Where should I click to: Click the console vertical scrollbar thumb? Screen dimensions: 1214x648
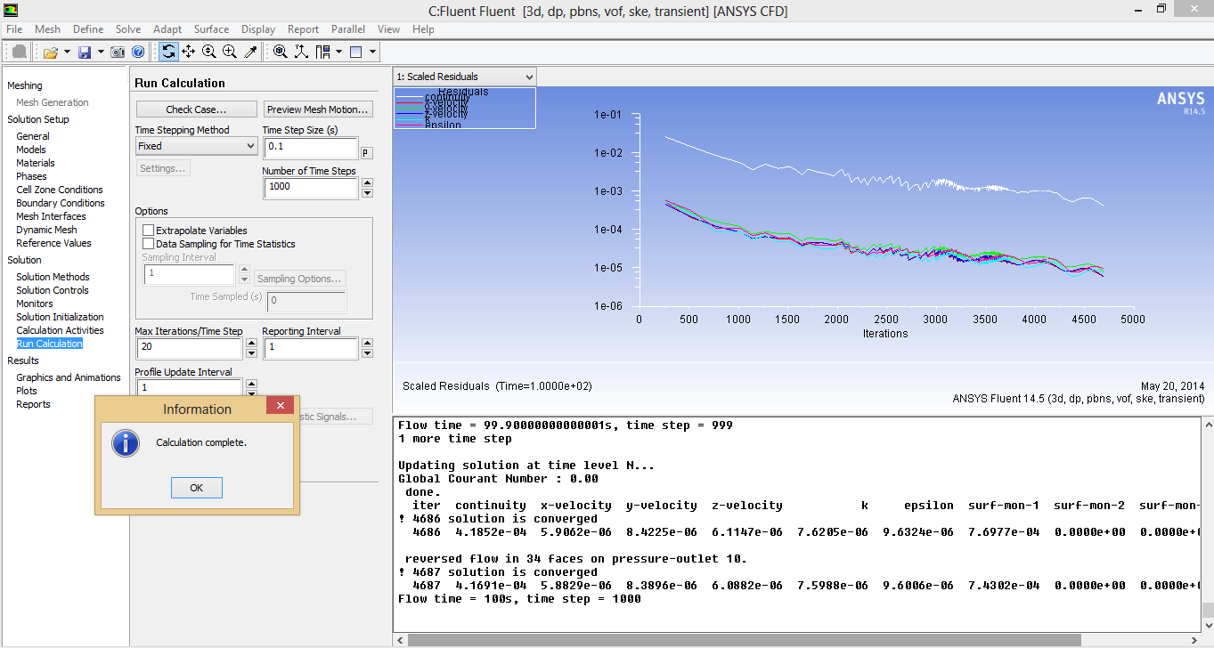(1207, 612)
